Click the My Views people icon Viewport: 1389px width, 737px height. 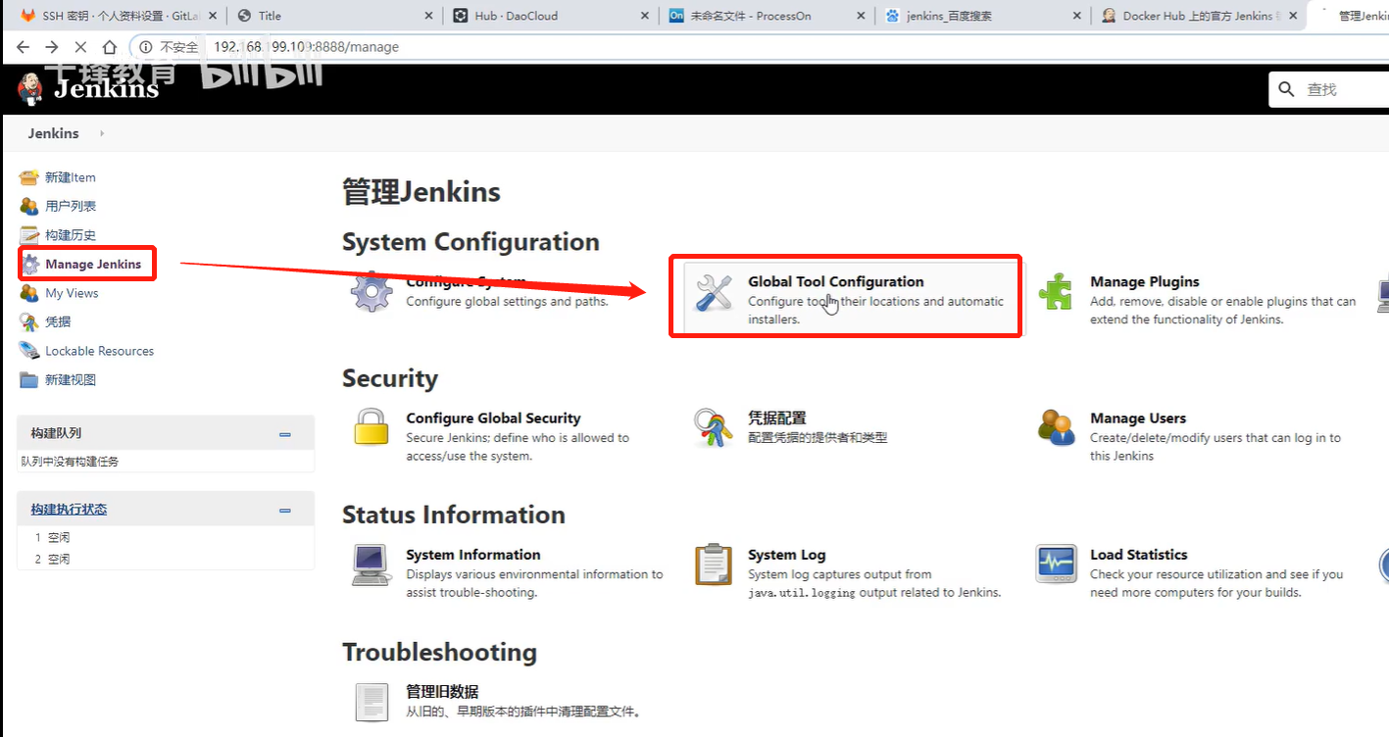click(29, 293)
